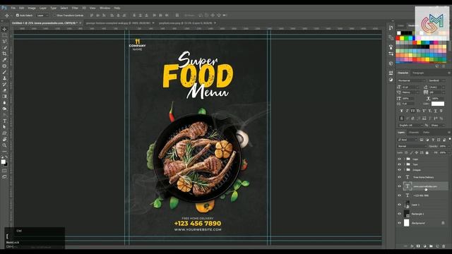Select the Quick Selection tool
The image size is (452, 254).
pyautogui.click(x=4, y=47)
